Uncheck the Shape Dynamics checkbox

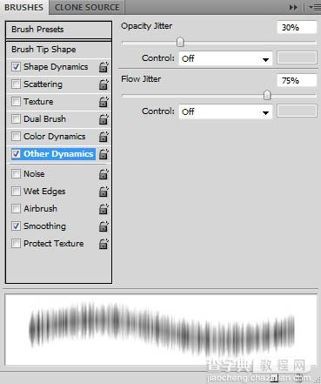click(x=16, y=67)
